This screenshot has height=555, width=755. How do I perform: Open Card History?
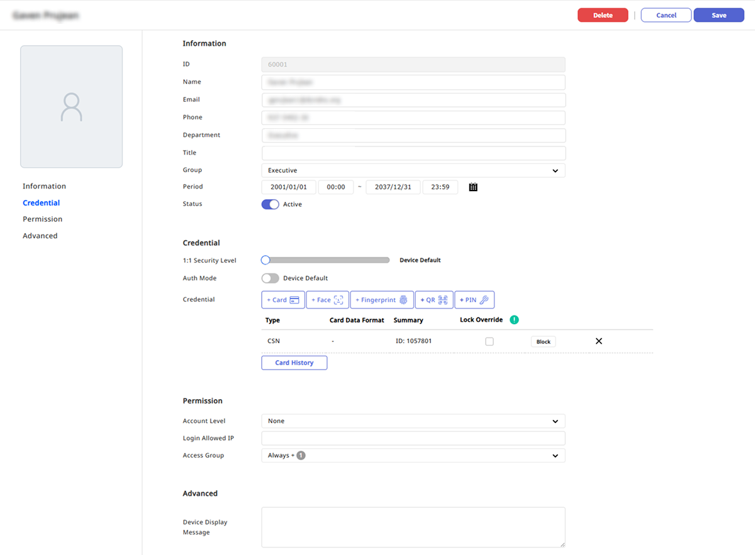point(294,363)
